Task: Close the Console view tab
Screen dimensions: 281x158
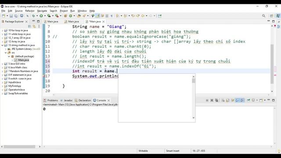Action: [x=108, y=101]
